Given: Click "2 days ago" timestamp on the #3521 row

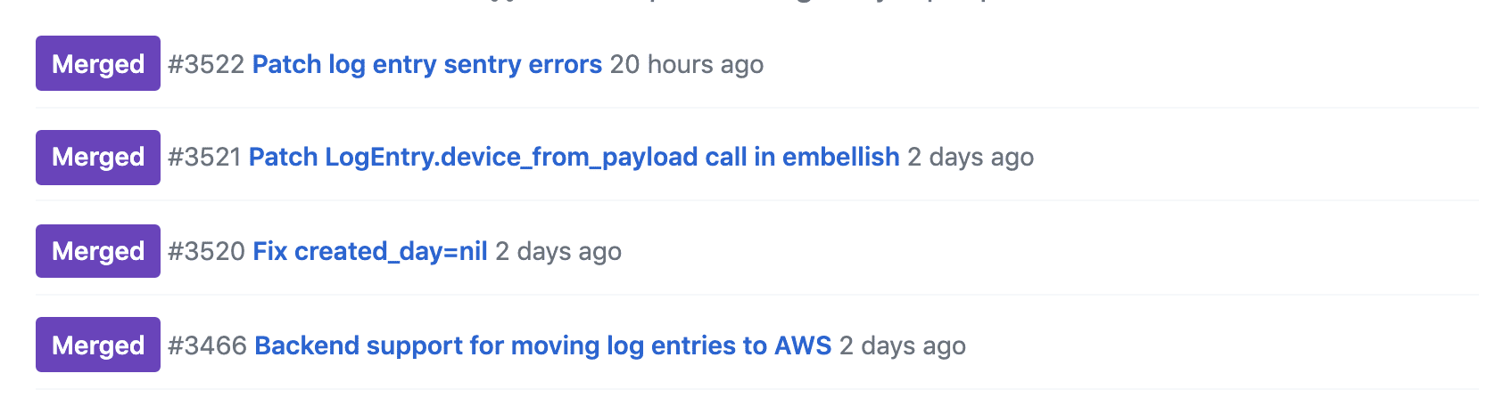Looking at the screenshot, I should coord(971,157).
